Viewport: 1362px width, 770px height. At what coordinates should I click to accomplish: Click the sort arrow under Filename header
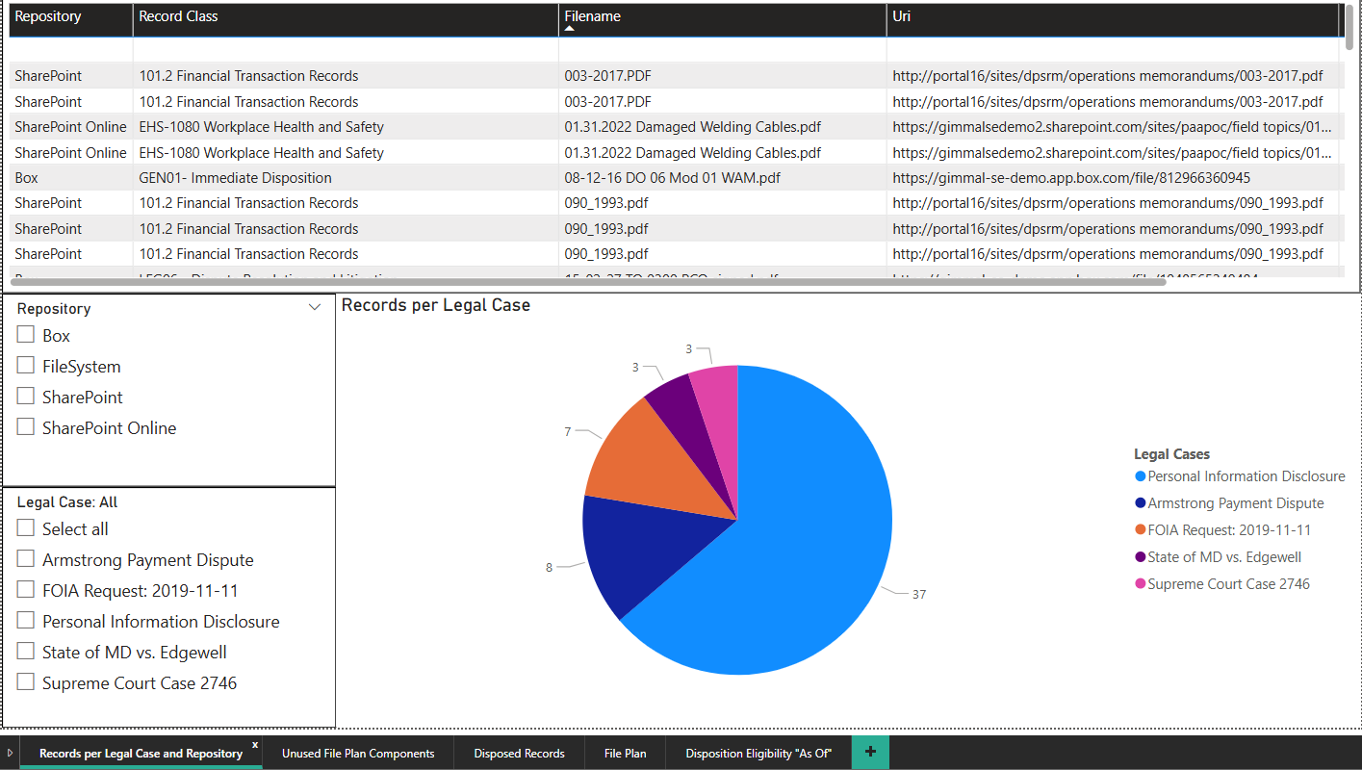tap(569, 29)
